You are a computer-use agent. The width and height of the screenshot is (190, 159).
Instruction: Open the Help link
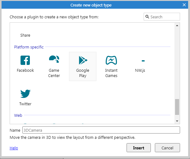point(14,148)
